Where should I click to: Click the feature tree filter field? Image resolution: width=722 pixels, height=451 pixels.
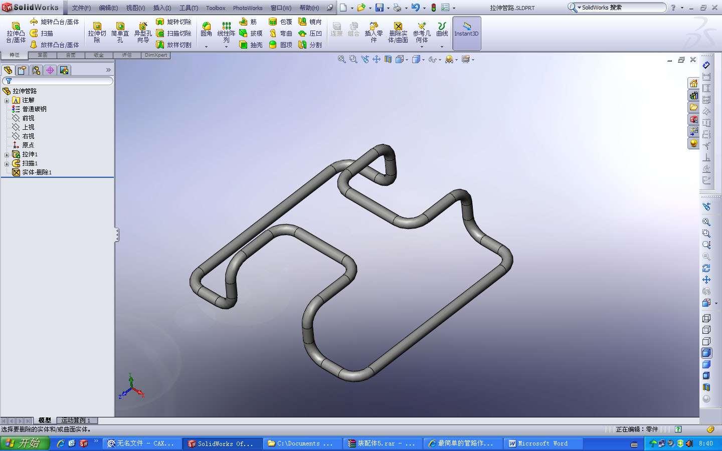(58, 81)
